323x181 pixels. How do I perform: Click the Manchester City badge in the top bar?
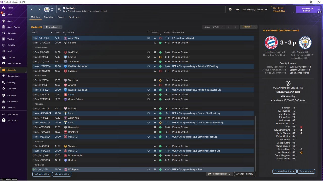tap(47, 10)
